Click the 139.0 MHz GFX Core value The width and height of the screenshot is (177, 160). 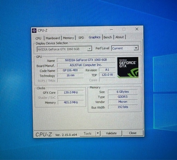[x=71, y=92]
